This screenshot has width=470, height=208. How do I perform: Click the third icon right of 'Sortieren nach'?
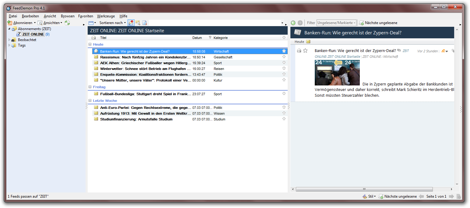(145, 23)
